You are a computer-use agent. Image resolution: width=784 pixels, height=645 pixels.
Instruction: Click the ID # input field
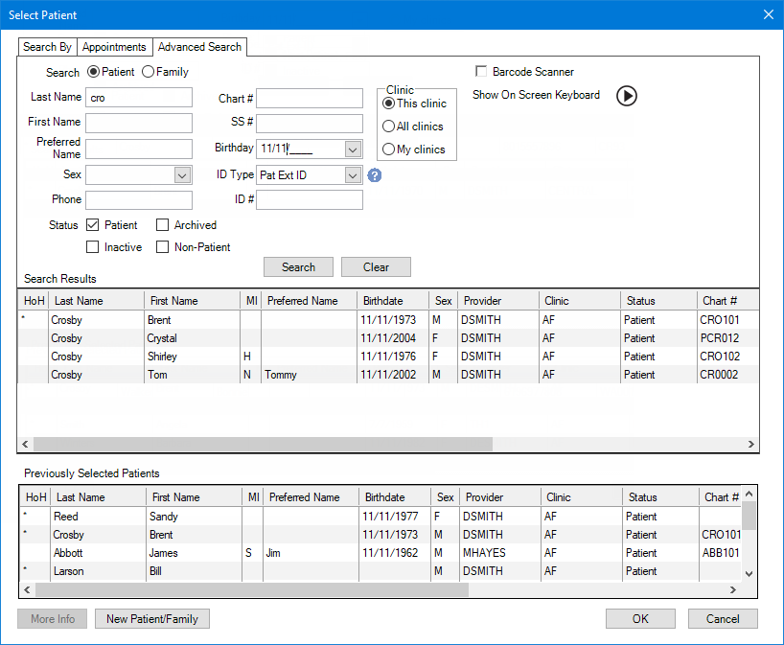point(310,200)
